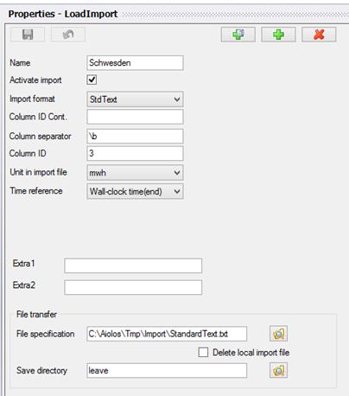Browse for file specification folder icon

(x=278, y=334)
